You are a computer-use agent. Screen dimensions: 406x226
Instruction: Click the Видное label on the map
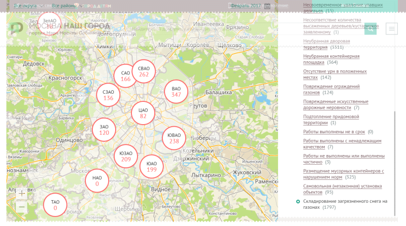(161, 190)
